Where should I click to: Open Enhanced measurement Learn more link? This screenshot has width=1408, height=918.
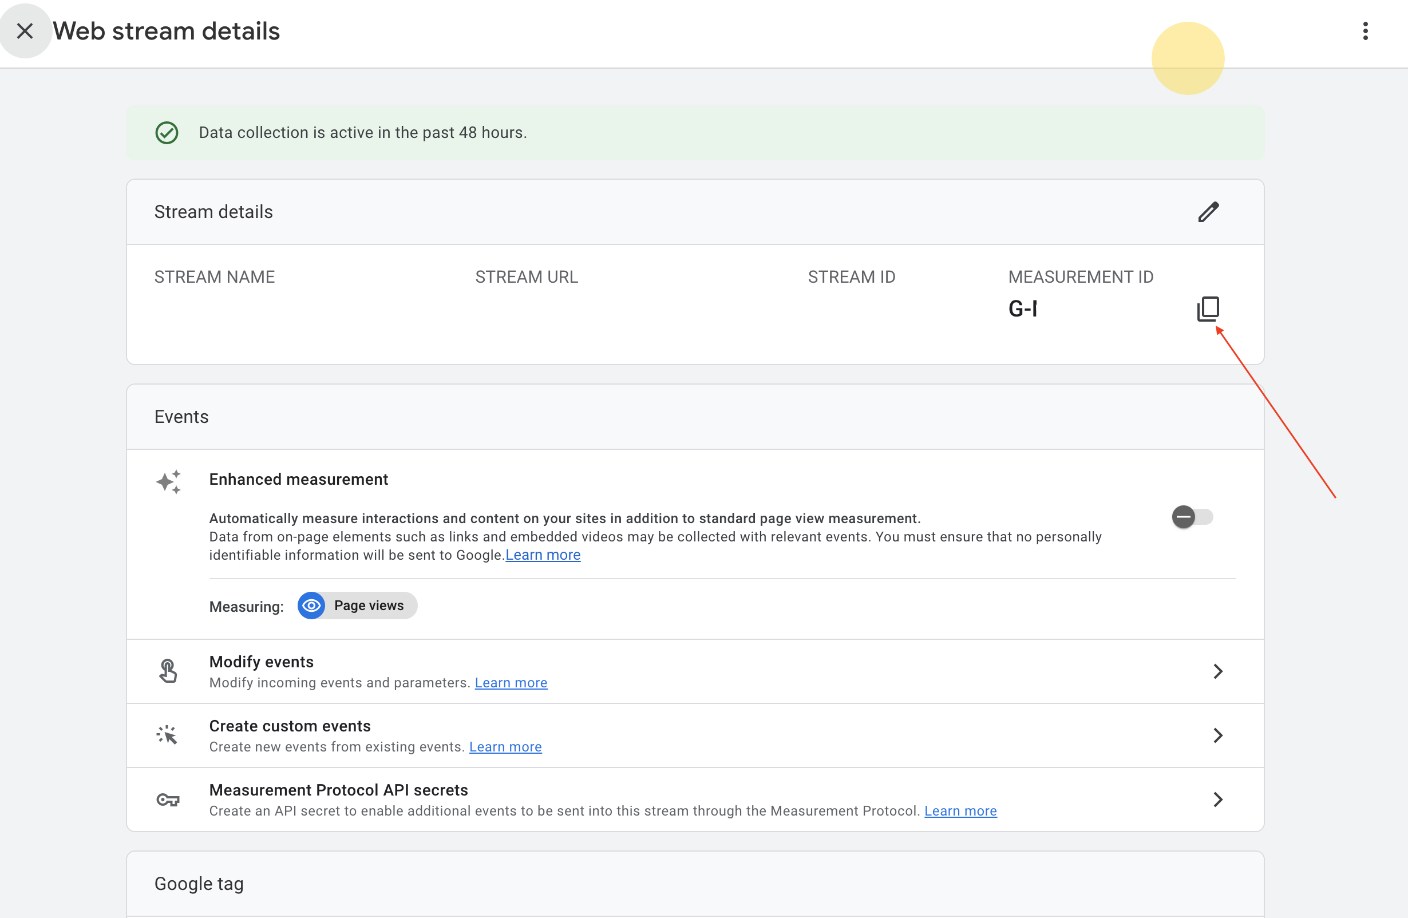(x=543, y=555)
